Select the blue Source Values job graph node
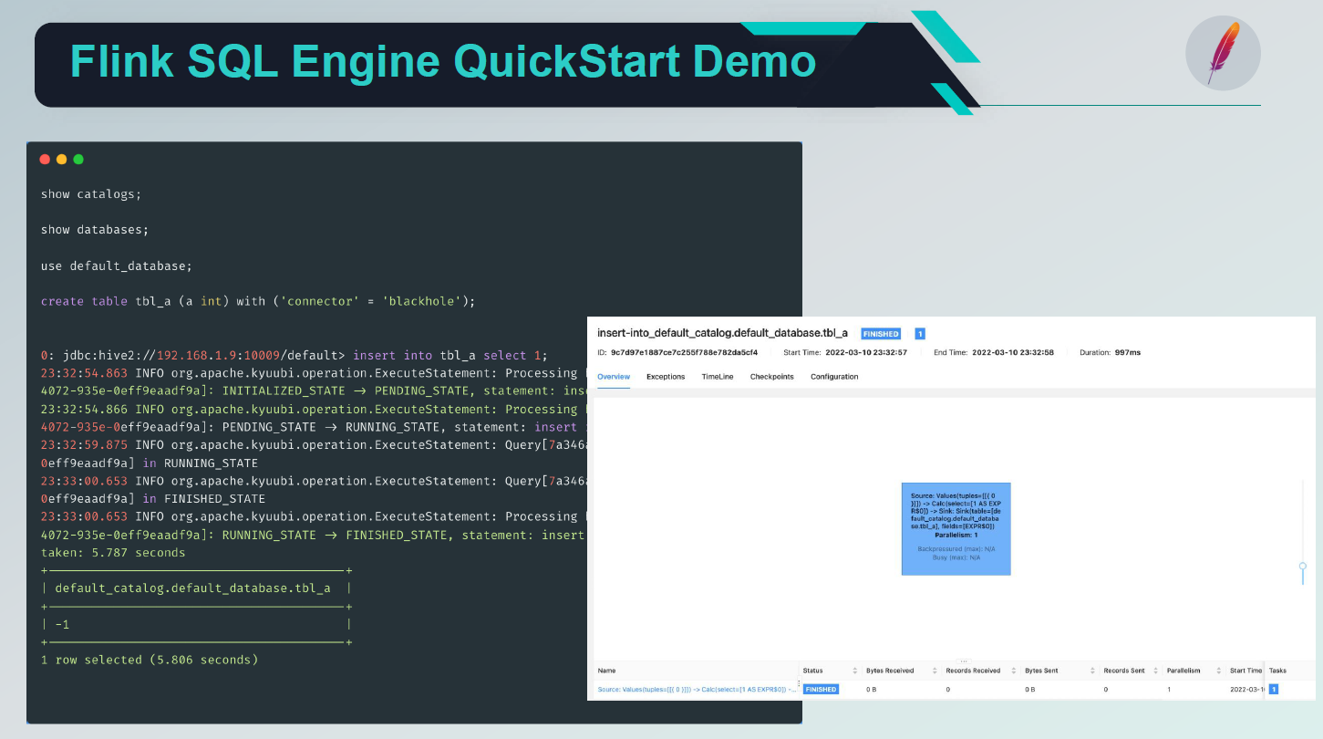1323x739 pixels. [956, 529]
